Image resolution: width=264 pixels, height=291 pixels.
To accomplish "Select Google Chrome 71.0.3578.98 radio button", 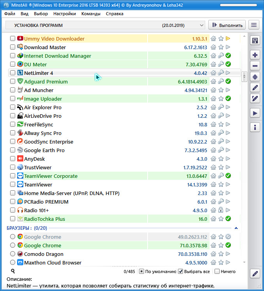I will [12, 245].
